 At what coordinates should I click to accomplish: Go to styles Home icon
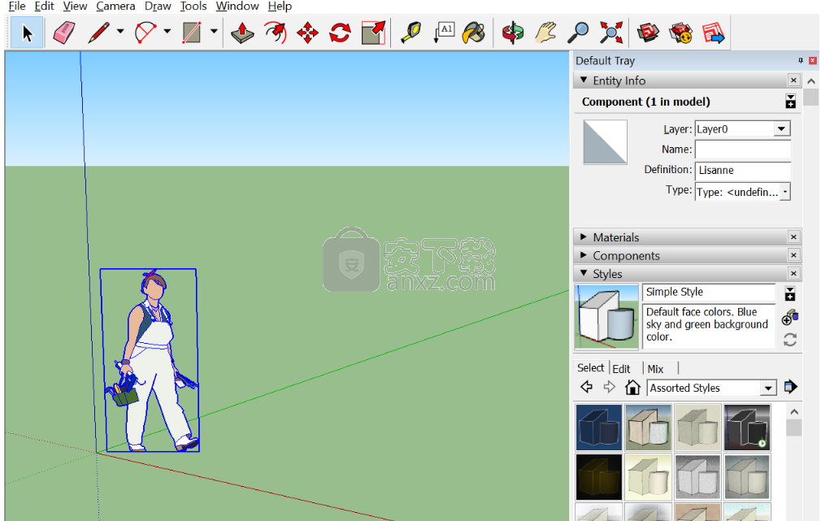pos(632,388)
